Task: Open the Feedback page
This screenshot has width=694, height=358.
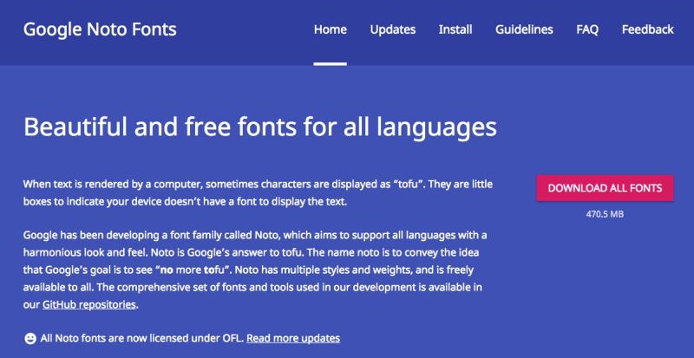Action: [x=647, y=29]
